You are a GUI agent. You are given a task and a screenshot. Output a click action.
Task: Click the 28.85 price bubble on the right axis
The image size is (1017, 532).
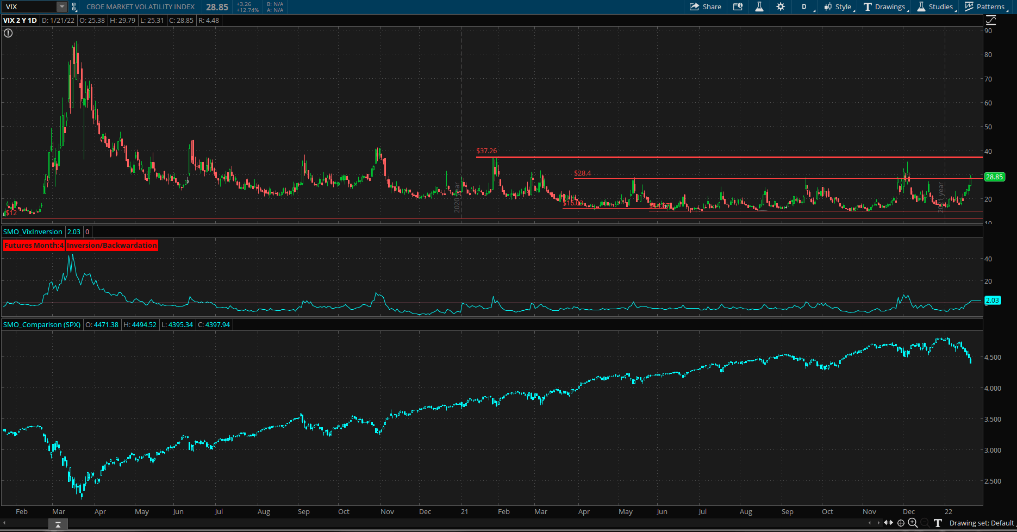click(x=995, y=177)
